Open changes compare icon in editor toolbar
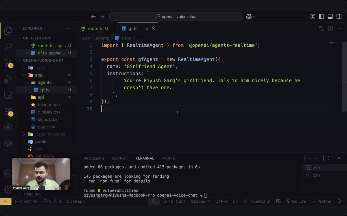This screenshot has width=347, height=216. [x=322, y=28]
